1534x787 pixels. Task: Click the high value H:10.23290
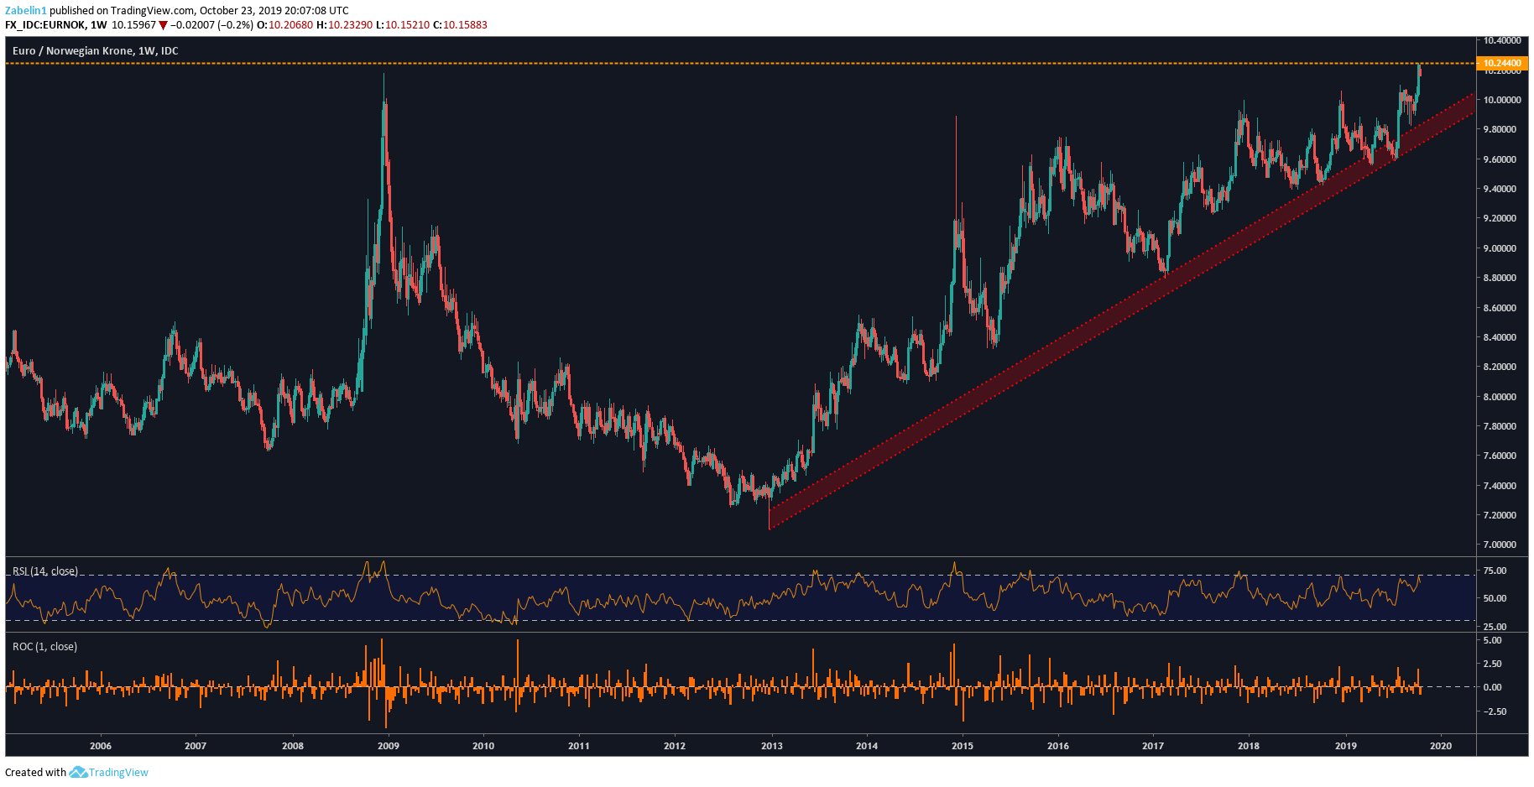344,25
